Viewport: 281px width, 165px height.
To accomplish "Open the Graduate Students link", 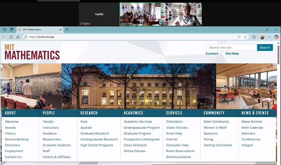I will point(57,145).
